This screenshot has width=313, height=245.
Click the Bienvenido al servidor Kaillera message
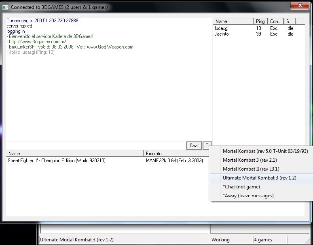(x=50, y=36)
